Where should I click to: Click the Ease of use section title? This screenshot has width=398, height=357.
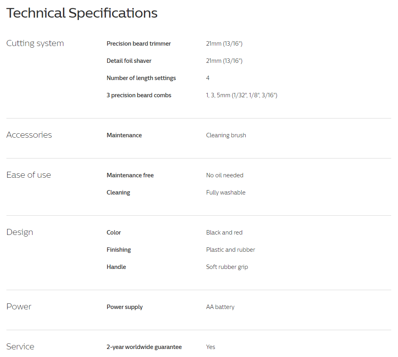coord(28,175)
